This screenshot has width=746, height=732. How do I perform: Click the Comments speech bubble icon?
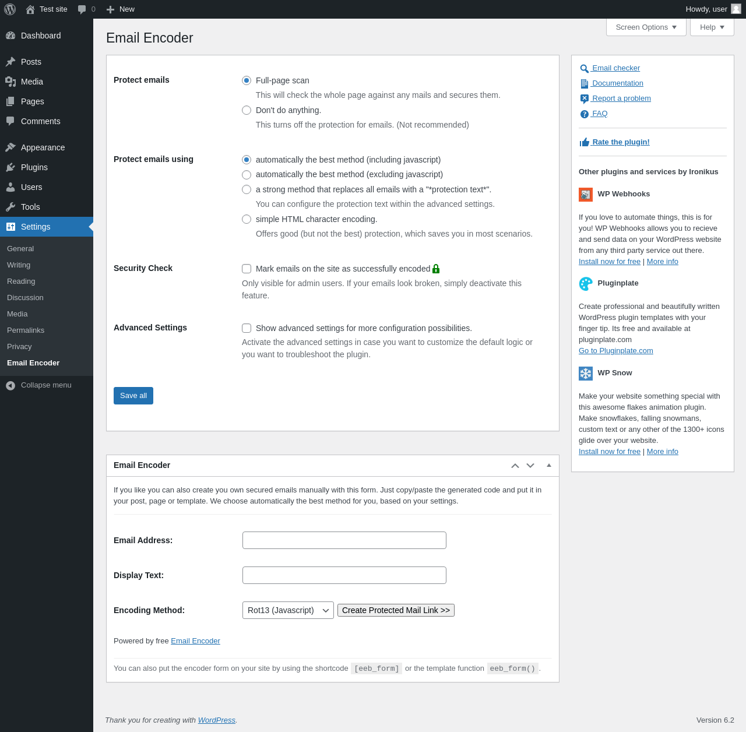click(x=10, y=121)
